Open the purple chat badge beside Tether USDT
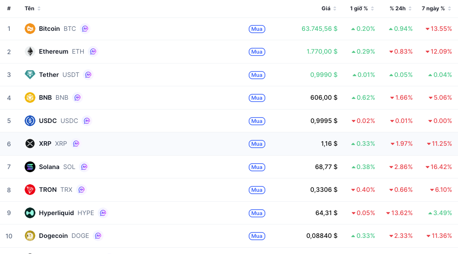Viewport: 458px width, 254px height. [88, 75]
